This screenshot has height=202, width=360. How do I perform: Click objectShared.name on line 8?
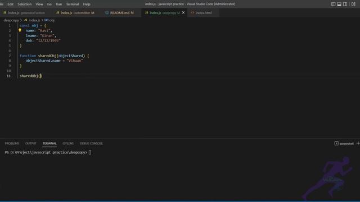[43, 61]
